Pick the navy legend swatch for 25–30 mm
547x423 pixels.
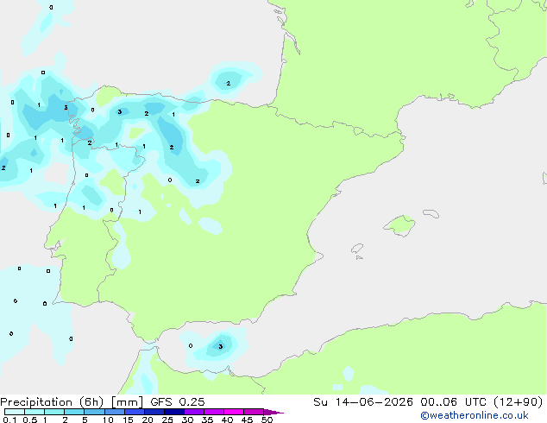pos(174,412)
